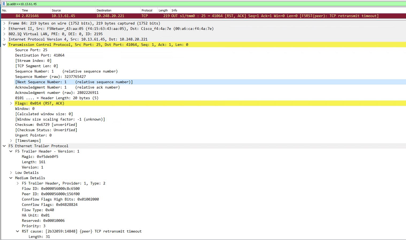Click the Info column header
Image resolution: width=406 pixels, height=240 pixels.
174,10
